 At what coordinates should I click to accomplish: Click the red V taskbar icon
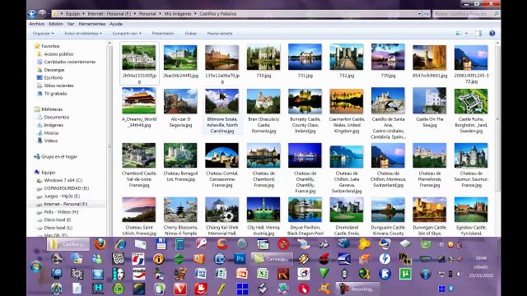(x=180, y=289)
